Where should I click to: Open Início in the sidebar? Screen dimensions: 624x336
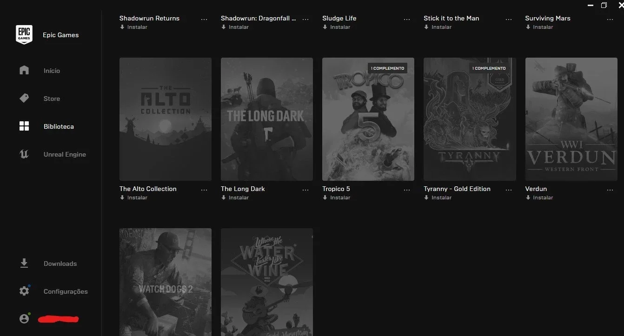click(x=52, y=71)
